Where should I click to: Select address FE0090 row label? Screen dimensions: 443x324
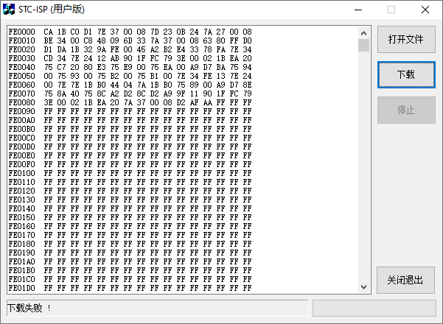click(x=22, y=111)
